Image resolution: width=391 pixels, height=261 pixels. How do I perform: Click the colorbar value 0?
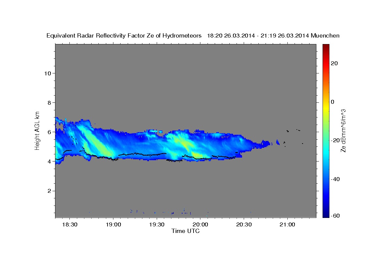click(333, 102)
